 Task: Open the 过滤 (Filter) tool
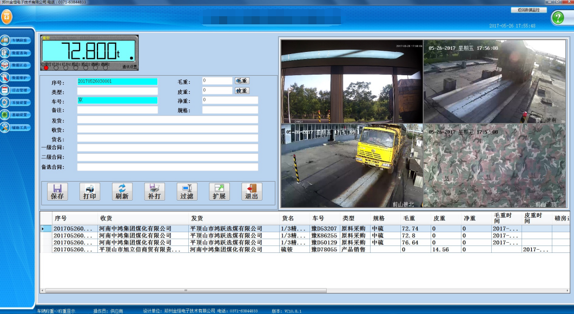187,192
